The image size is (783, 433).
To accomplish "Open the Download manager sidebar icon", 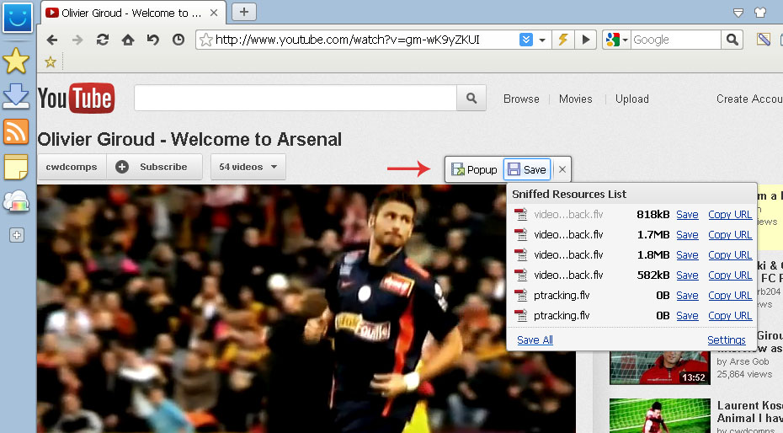I will coord(16,96).
